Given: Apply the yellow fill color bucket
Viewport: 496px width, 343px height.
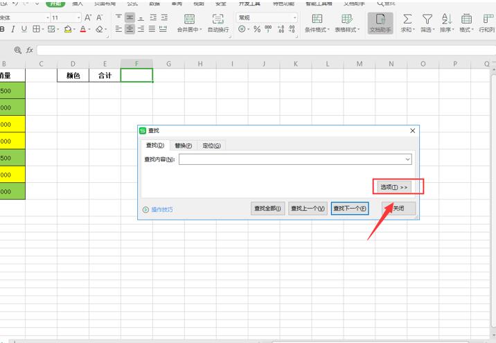Looking at the screenshot, I should (68, 29).
